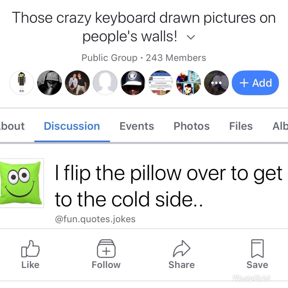Open the @fun.quotes.jokes page link
The width and height of the screenshot is (288, 288).
click(95, 219)
